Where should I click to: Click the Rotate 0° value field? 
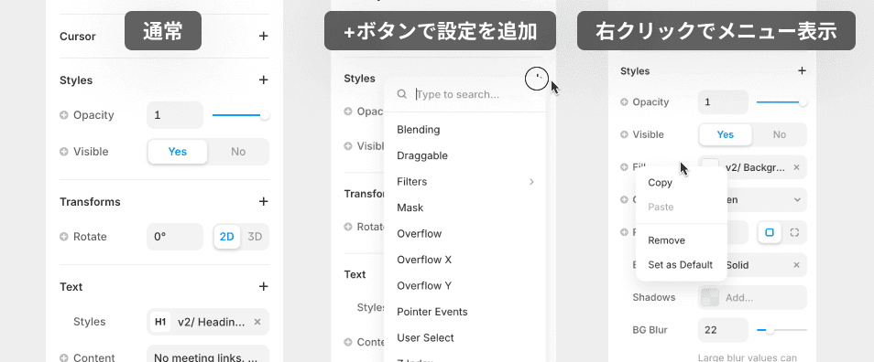175,237
